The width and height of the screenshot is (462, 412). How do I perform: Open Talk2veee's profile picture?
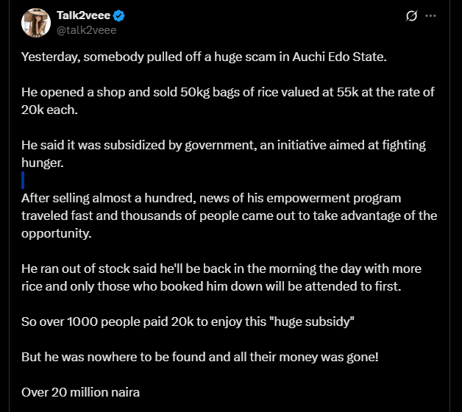[x=36, y=23]
